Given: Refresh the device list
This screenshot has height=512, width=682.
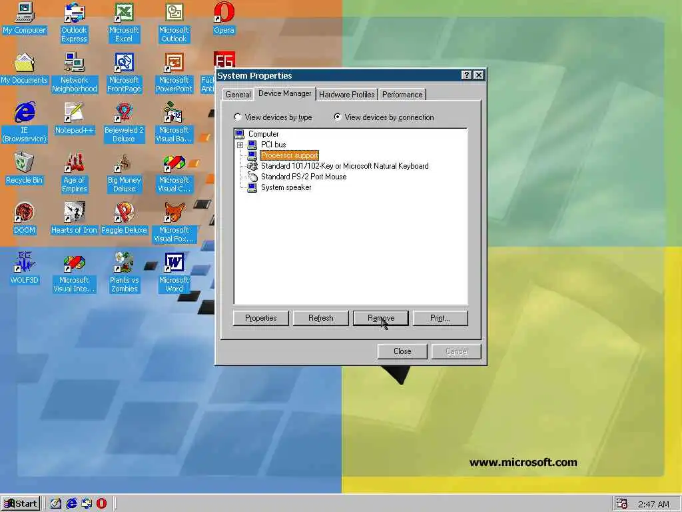Looking at the screenshot, I should point(321,318).
